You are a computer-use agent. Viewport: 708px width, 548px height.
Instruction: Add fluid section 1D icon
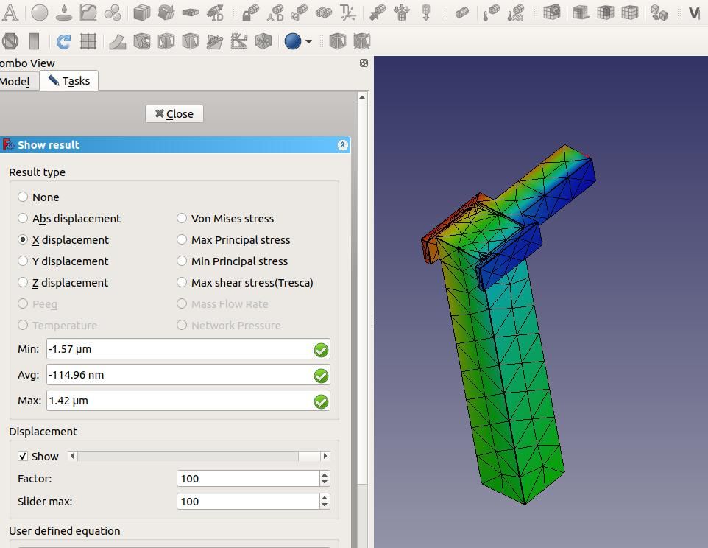click(215, 13)
